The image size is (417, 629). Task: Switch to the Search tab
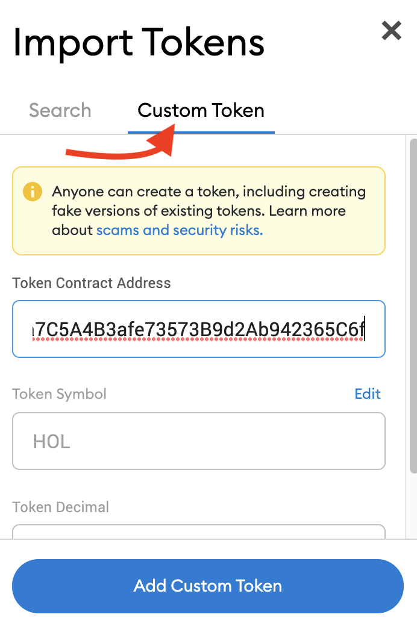click(60, 111)
